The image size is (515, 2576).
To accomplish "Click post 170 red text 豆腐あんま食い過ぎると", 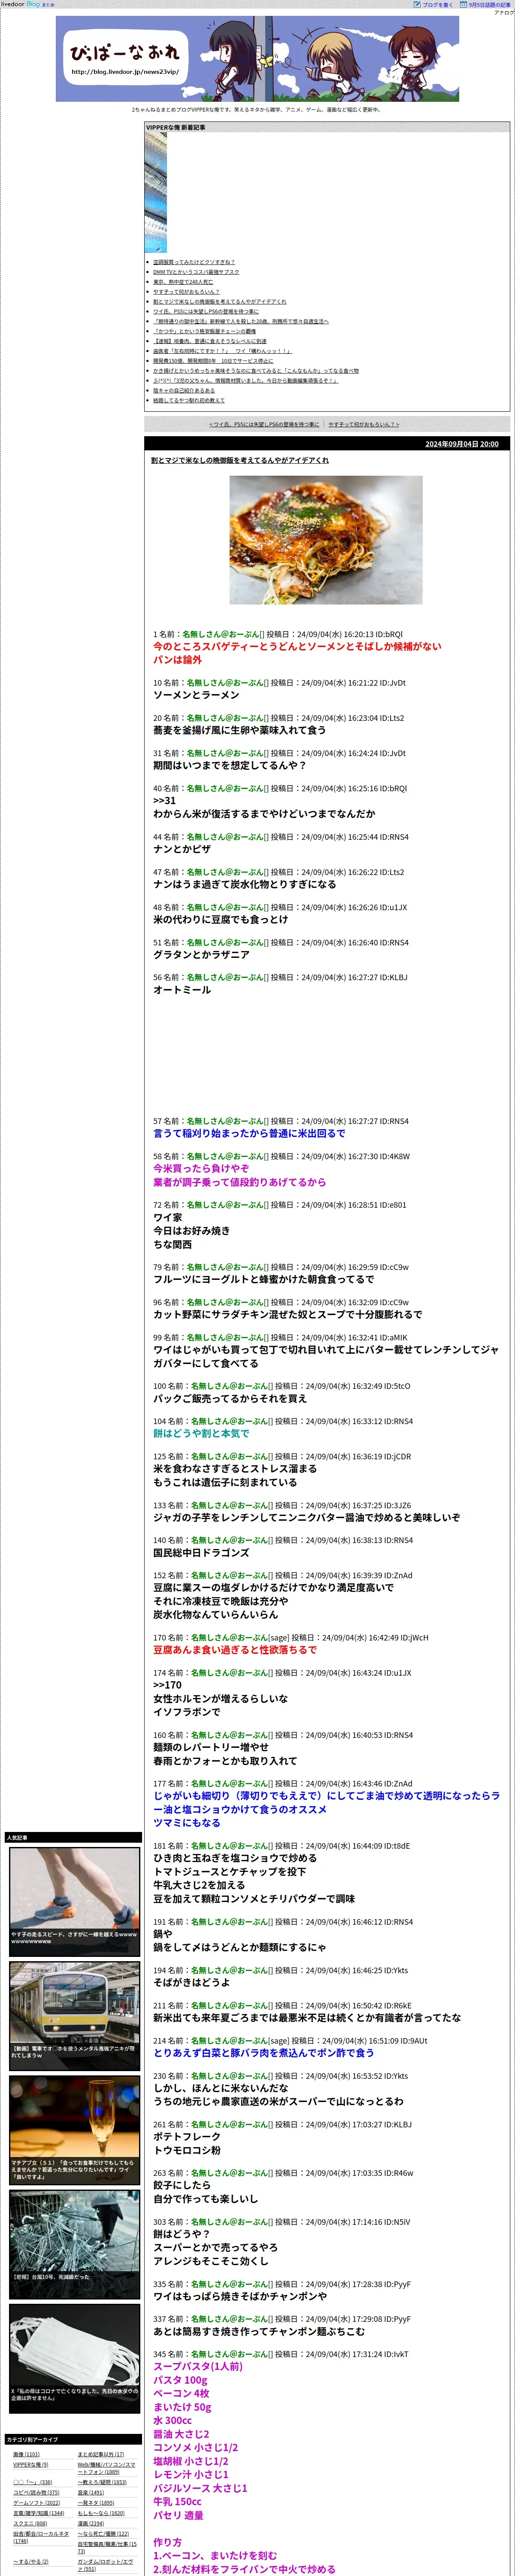I will pyautogui.click(x=235, y=1650).
